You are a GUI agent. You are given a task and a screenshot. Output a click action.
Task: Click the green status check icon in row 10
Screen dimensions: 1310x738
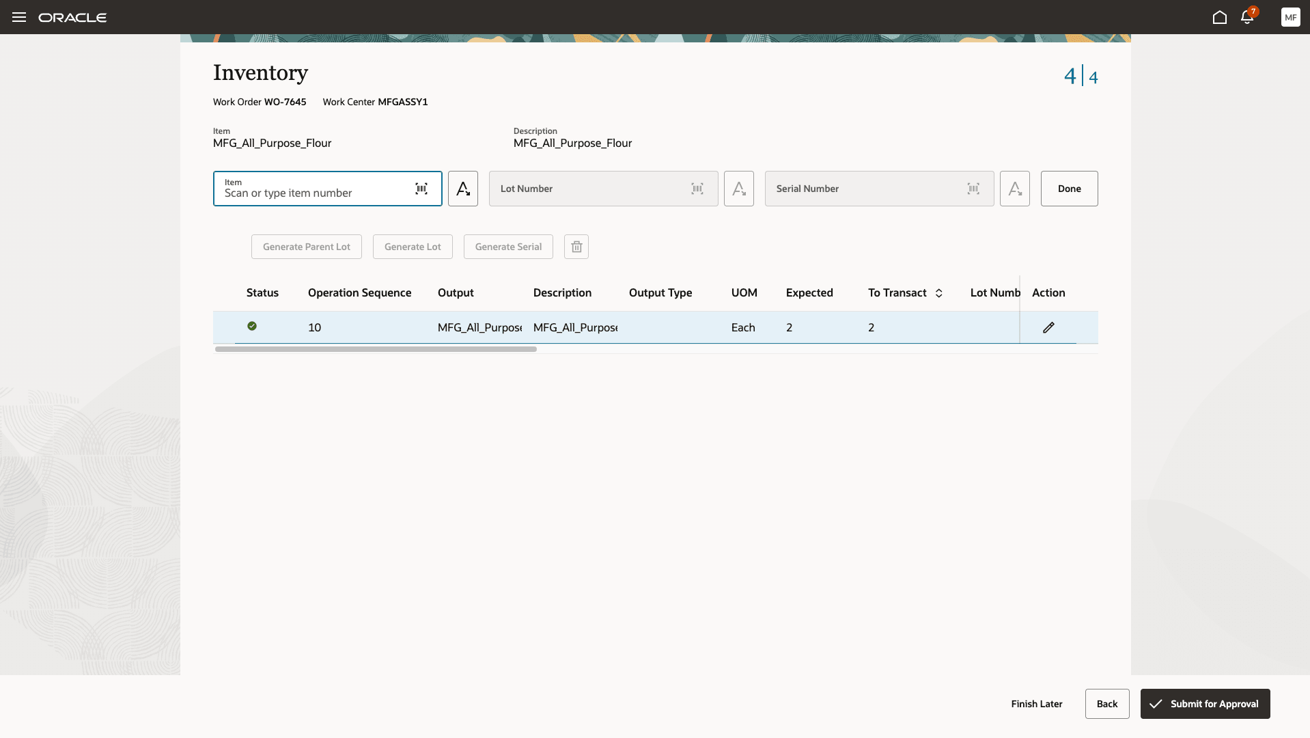(x=252, y=326)
